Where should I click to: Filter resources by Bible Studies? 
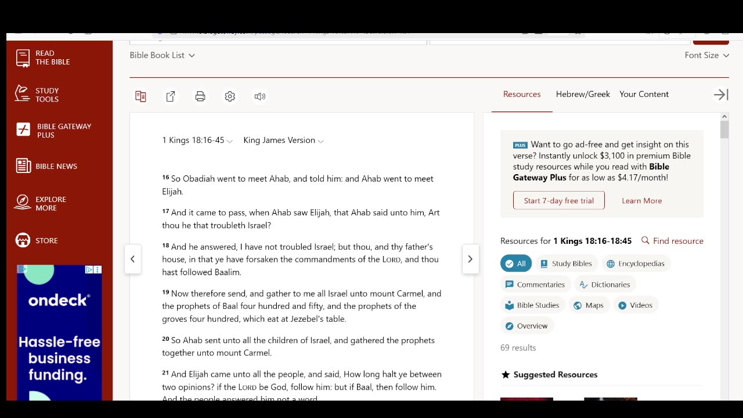532,305
